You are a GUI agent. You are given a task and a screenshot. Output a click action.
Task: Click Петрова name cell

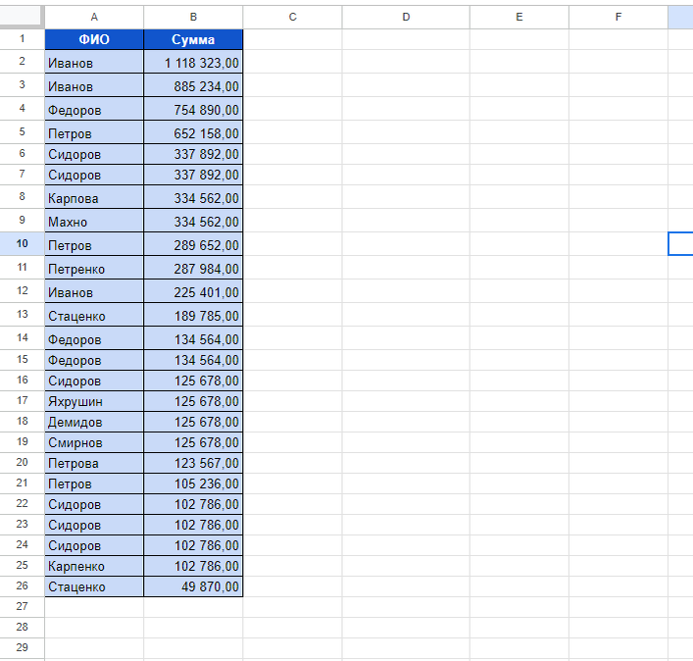[x=94, y=463]
